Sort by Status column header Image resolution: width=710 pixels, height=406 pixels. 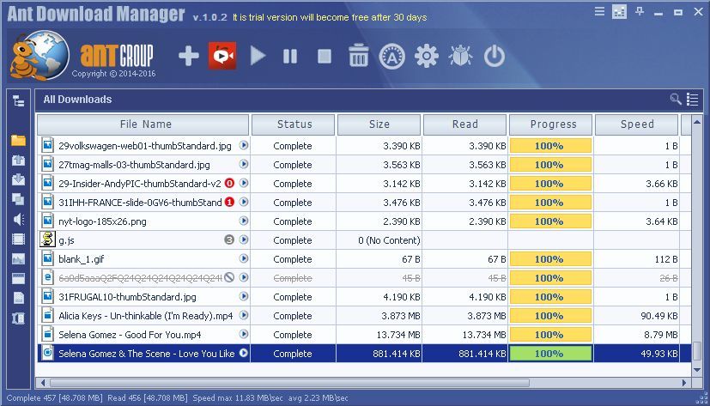293,124
